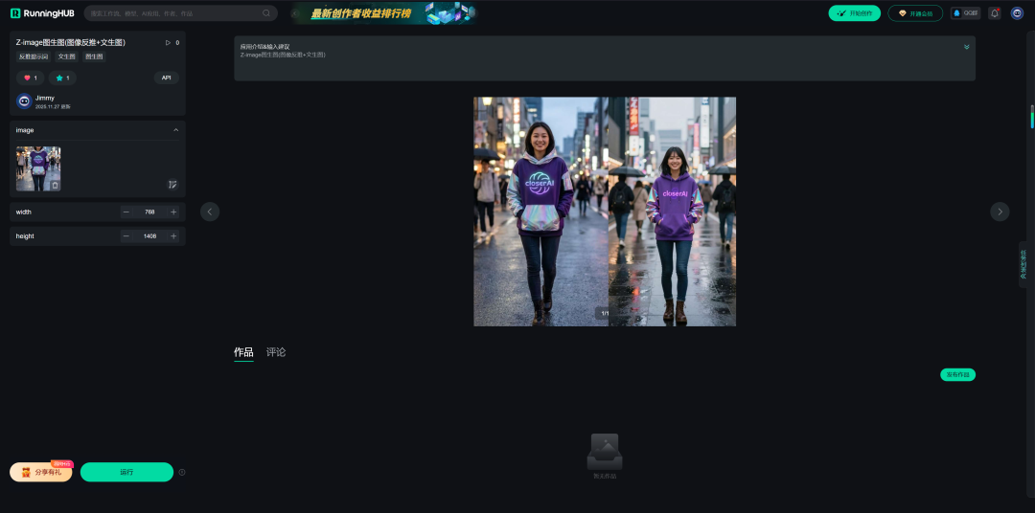Switch to the 评论 tab
The height and width of the screenshot is (513, 1035).
(276, 352)
